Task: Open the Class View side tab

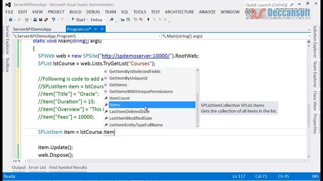Action: (315, 101)
